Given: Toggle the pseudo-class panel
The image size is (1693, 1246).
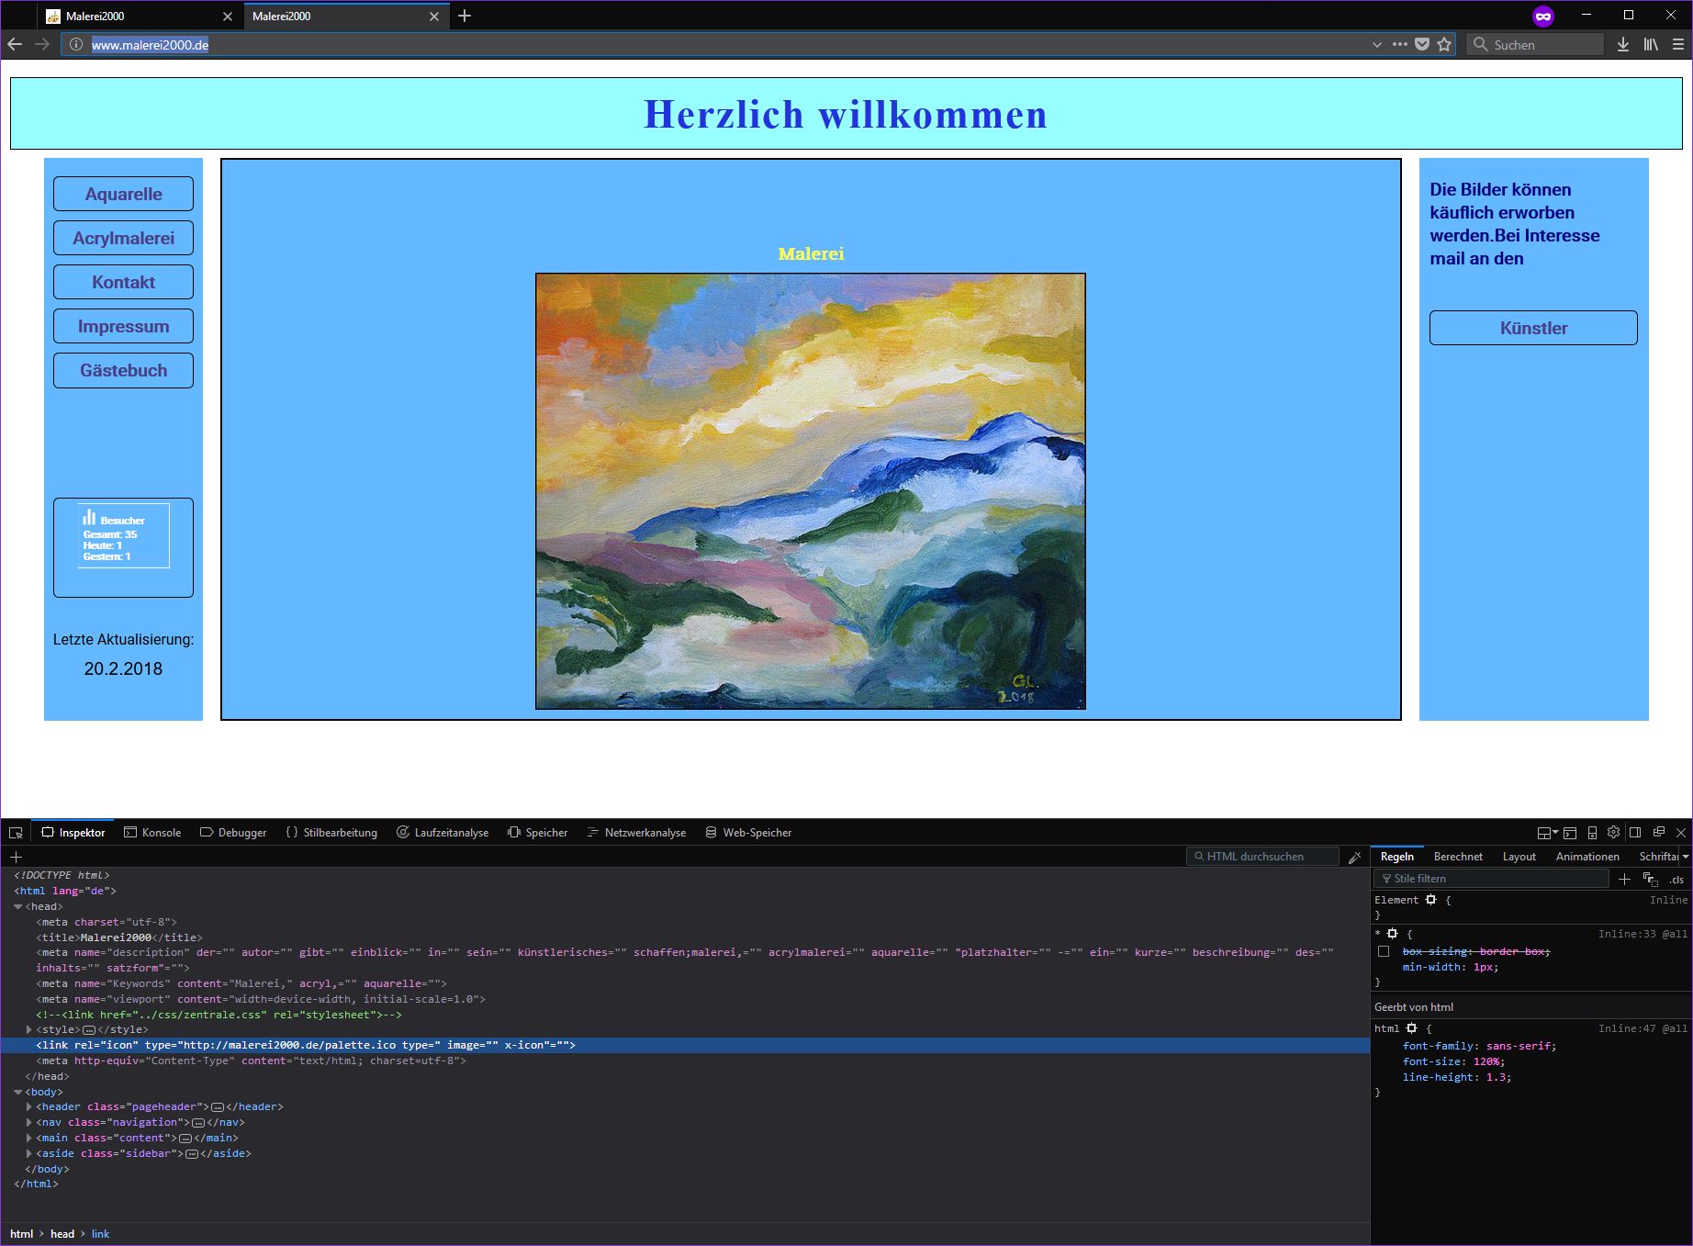Looking at the screenshot, I should pyautogui.click(x=1650, y=879).
